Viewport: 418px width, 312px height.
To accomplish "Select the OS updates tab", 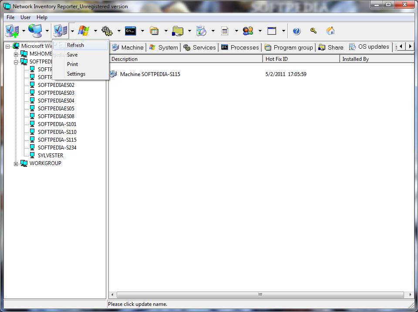I will click(370, 47).
